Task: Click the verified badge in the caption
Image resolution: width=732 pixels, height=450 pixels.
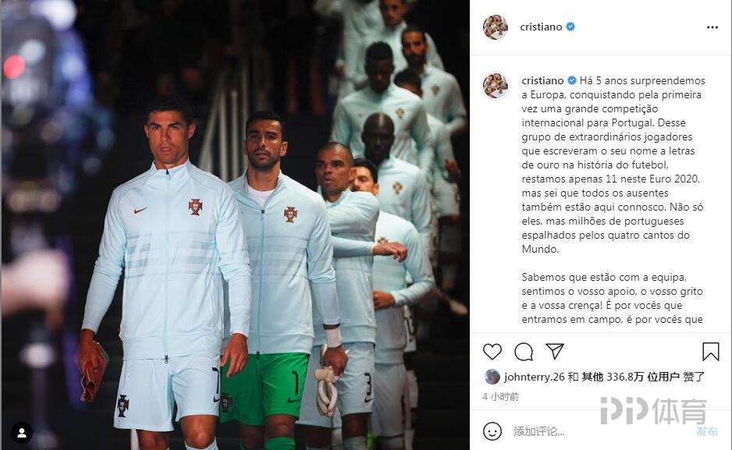Action: click(571, 80)
